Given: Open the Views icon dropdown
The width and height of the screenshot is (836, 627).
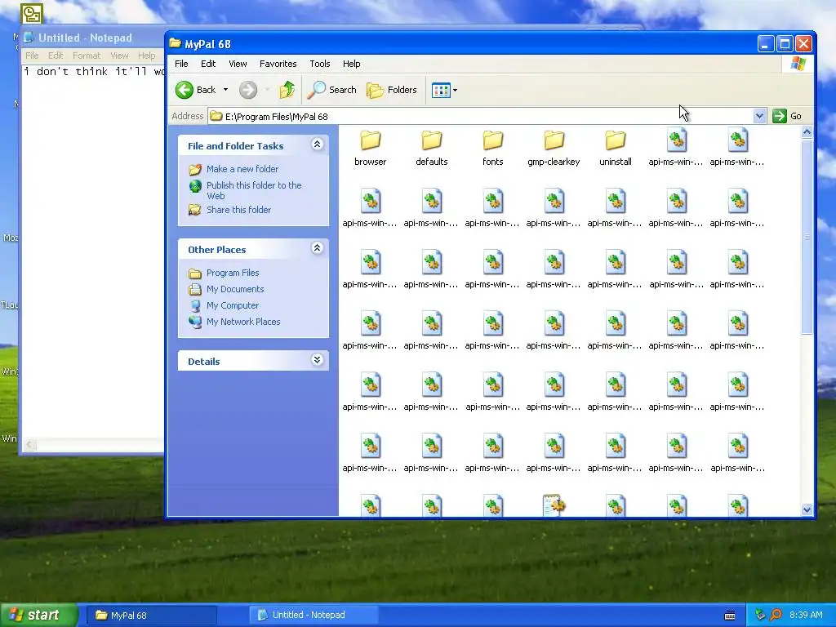Looking at the screenshot, I should pyautogui.click(x=445, y=90).
